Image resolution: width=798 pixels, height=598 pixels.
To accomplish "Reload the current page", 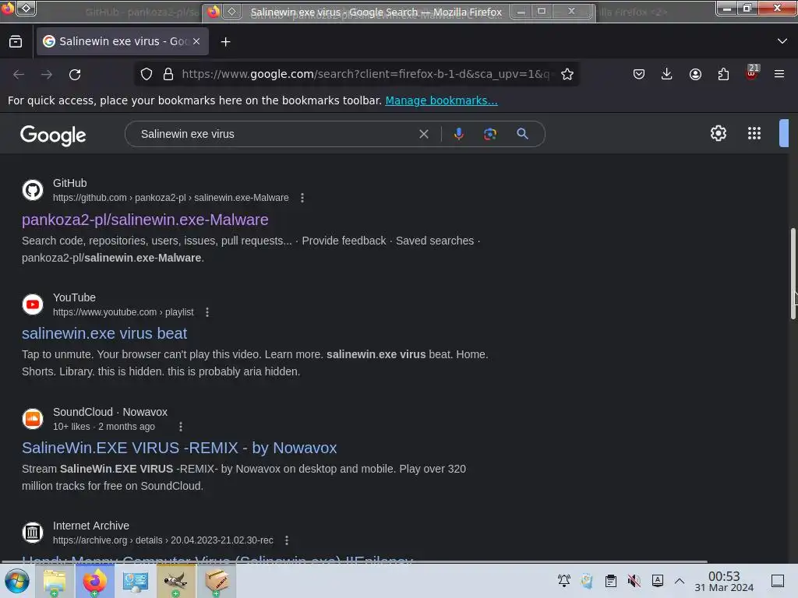I will (75, 75).
